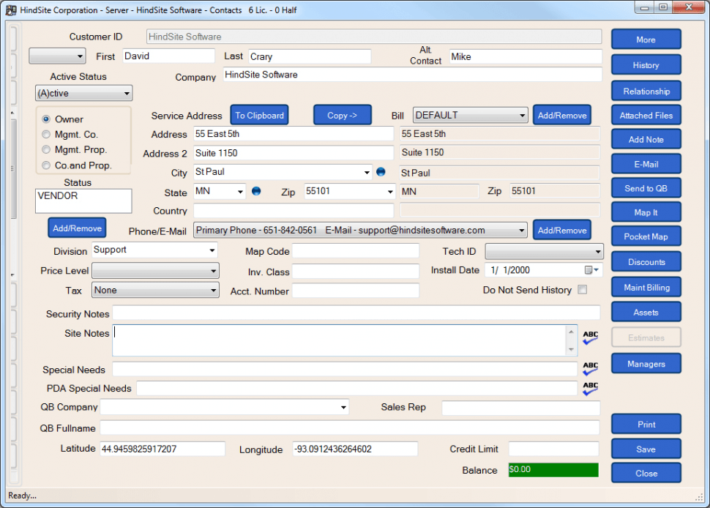Expand the City dropdown
The width and height of the screenshot is (710, 508).
366,173
